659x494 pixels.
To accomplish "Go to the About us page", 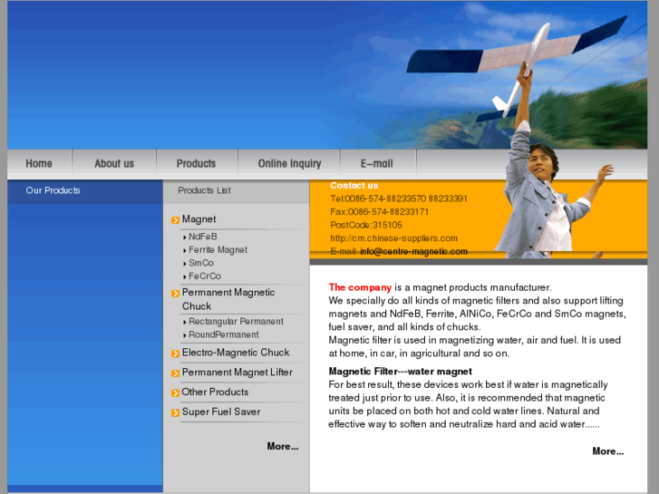I will [114, 163].
